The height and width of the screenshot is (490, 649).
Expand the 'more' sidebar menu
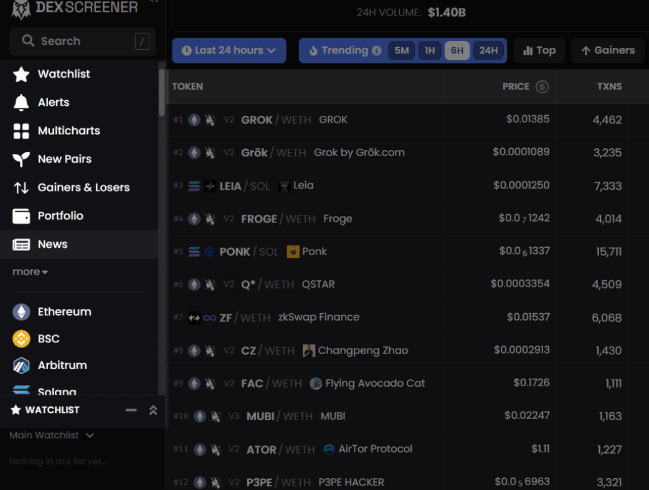coord(31,272)
